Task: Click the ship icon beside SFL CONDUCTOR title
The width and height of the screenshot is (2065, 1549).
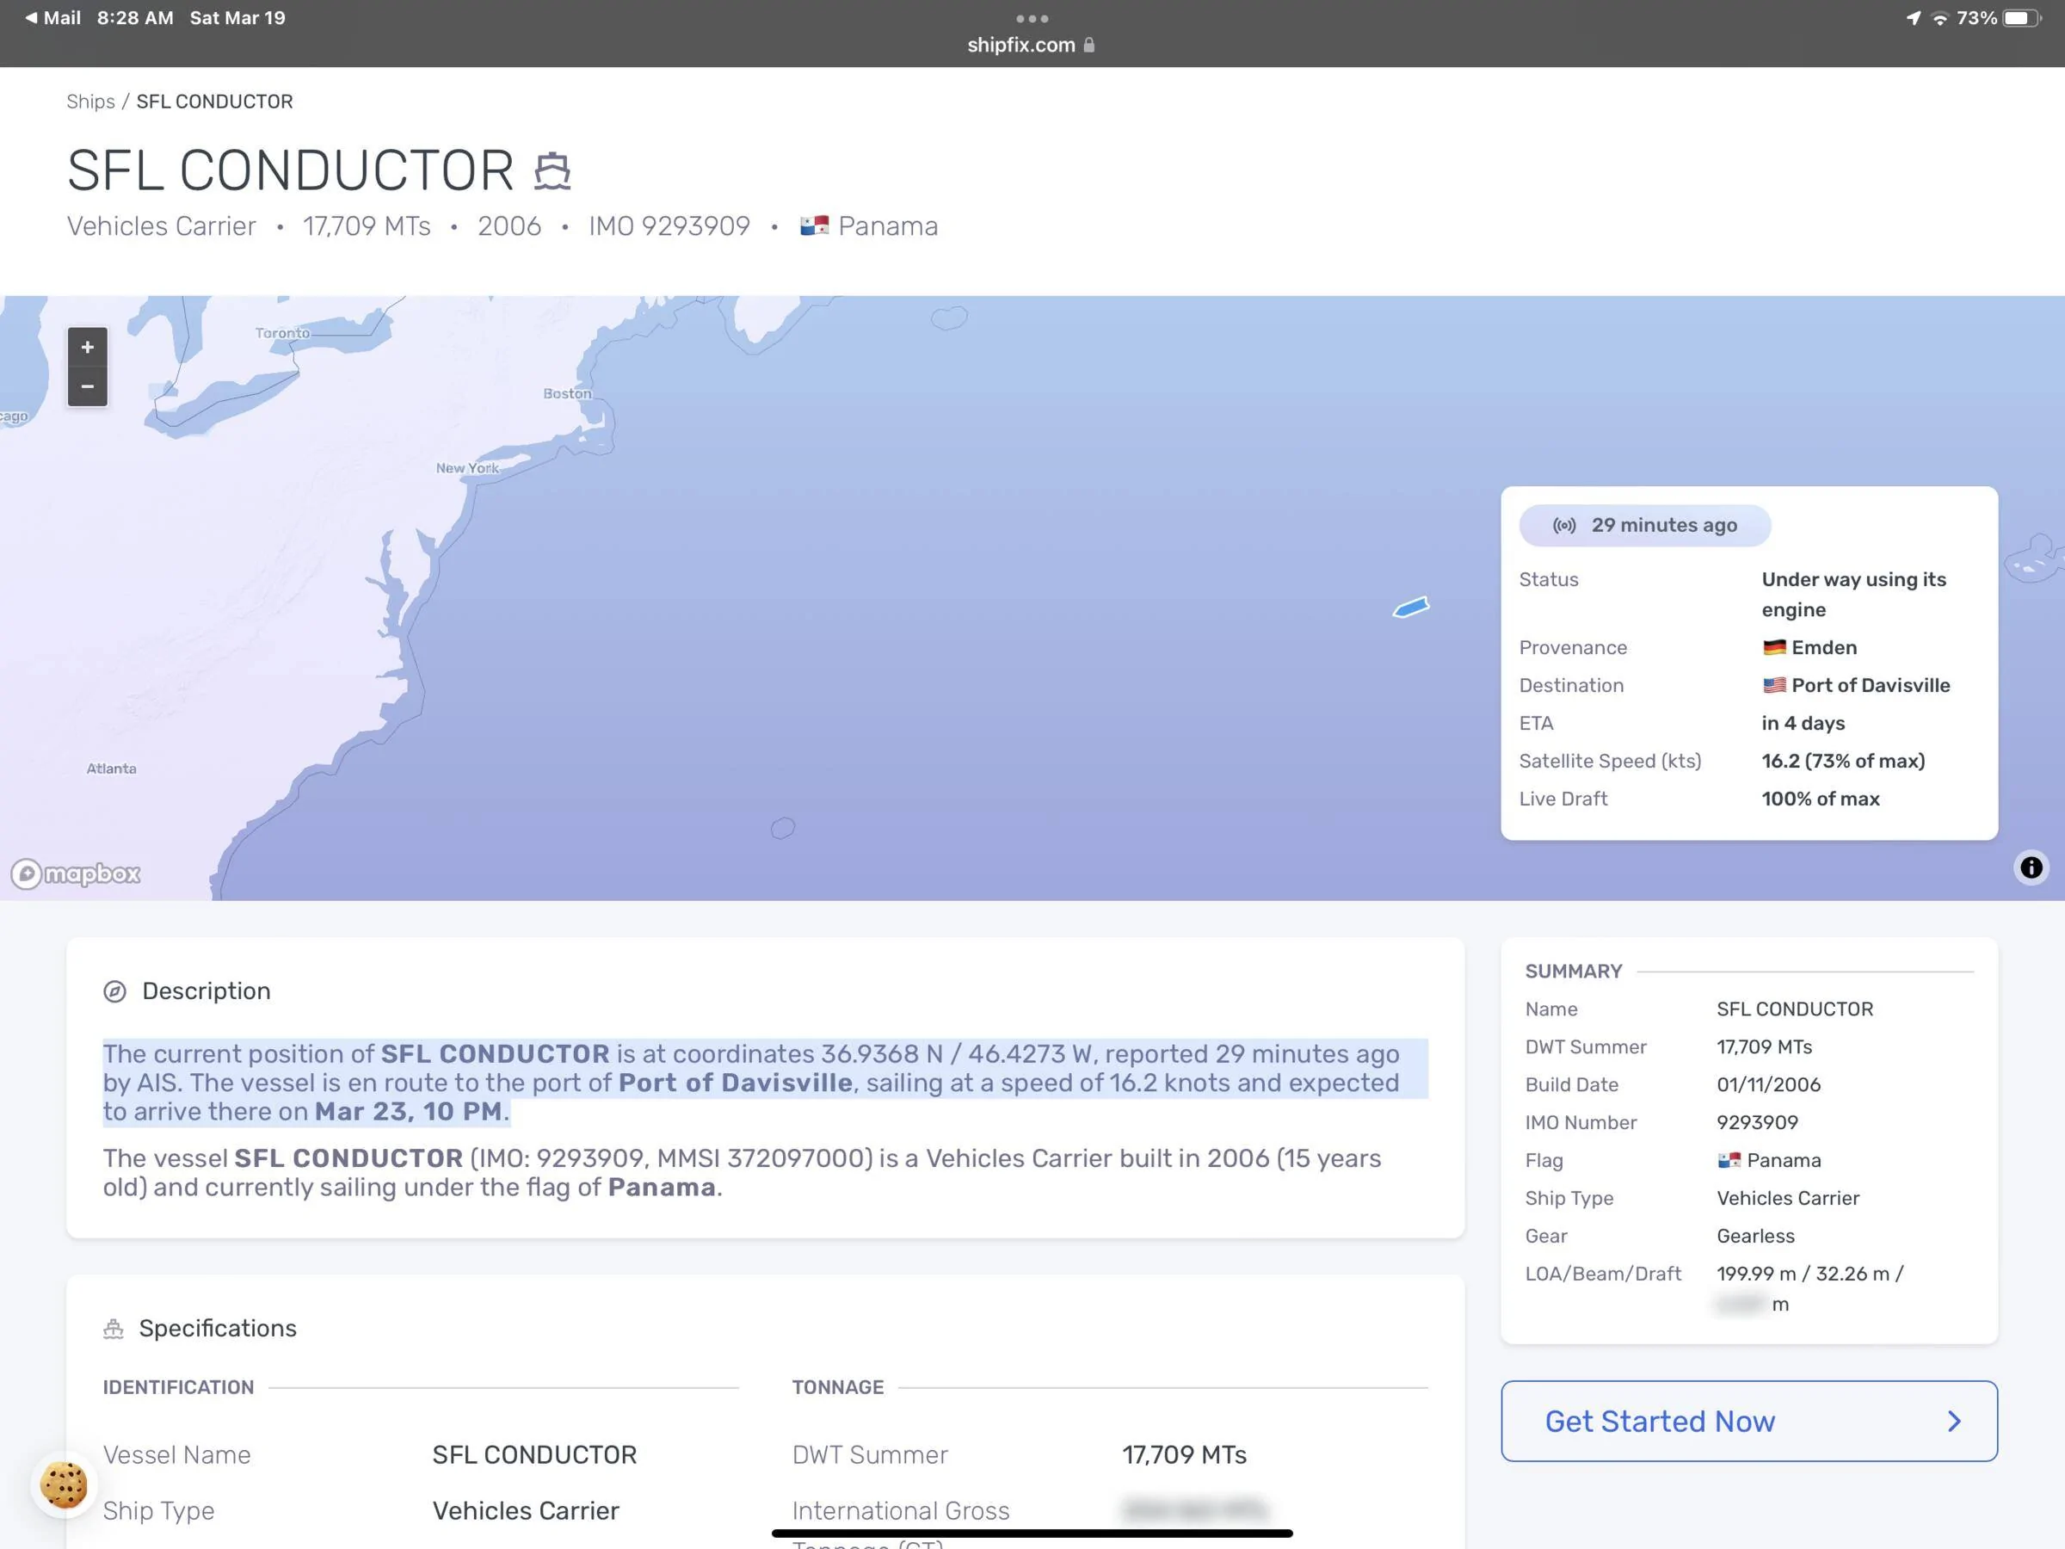Action: point(552,171)
